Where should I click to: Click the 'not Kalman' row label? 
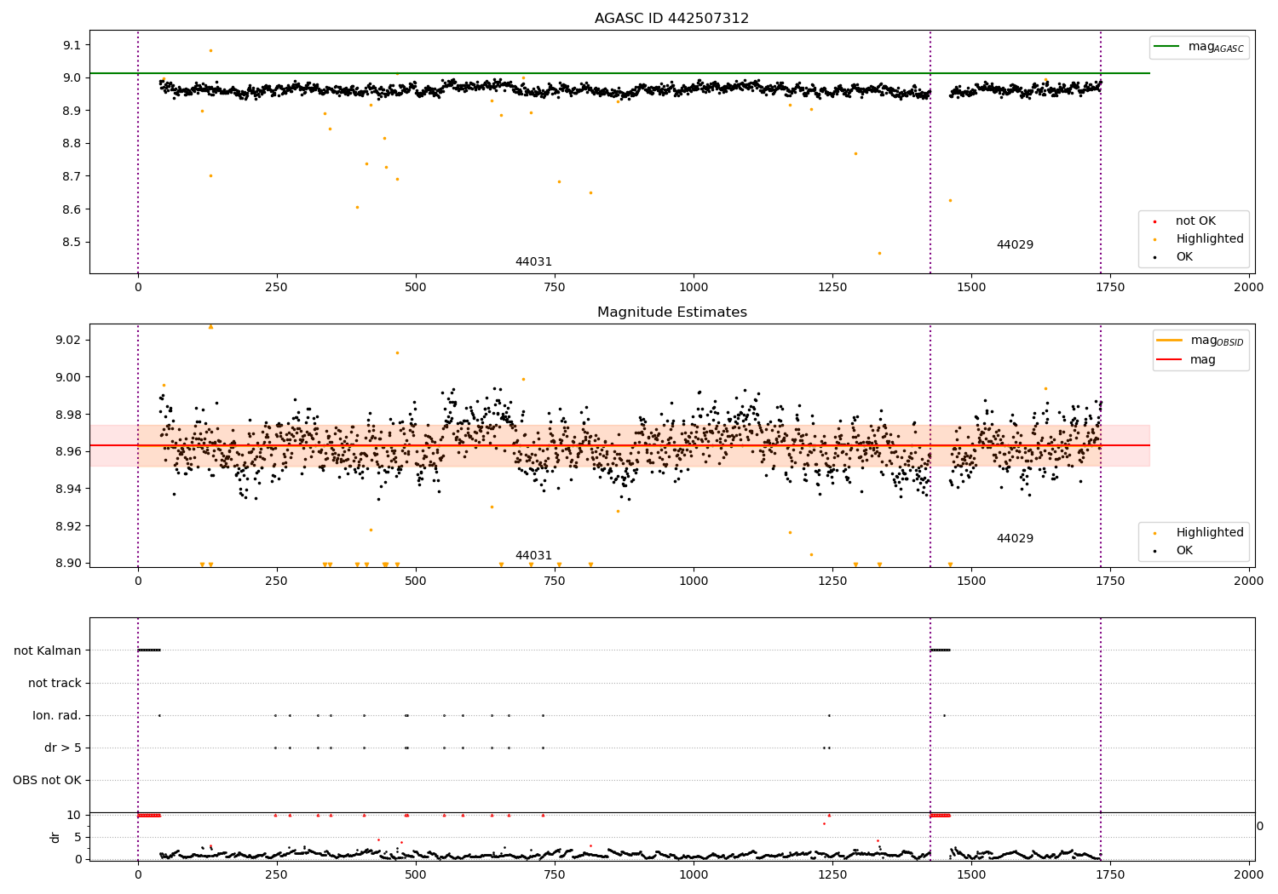[x=48, y=651]
